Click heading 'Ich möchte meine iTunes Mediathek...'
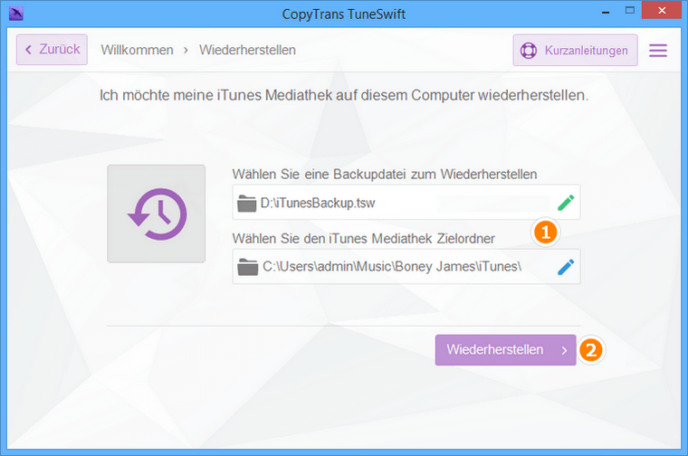688x456 pixels. coord(344,95)
